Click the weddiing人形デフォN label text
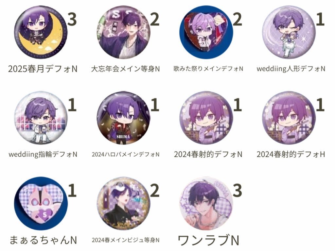This screenshot has width=335, height=251. coord(291,69)
